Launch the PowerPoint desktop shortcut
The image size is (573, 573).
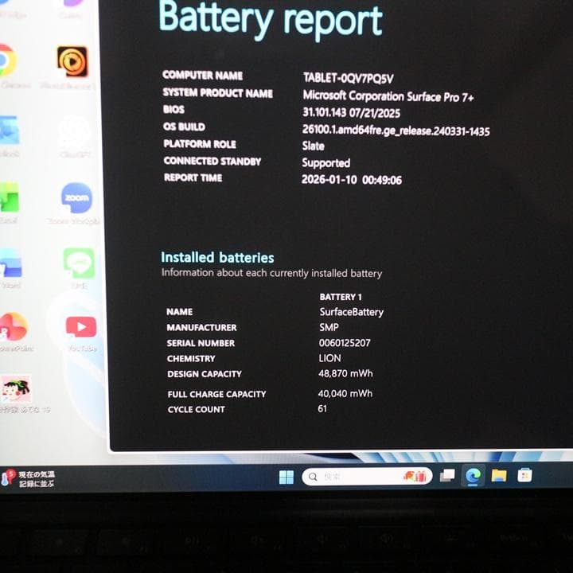click(14, 327)
